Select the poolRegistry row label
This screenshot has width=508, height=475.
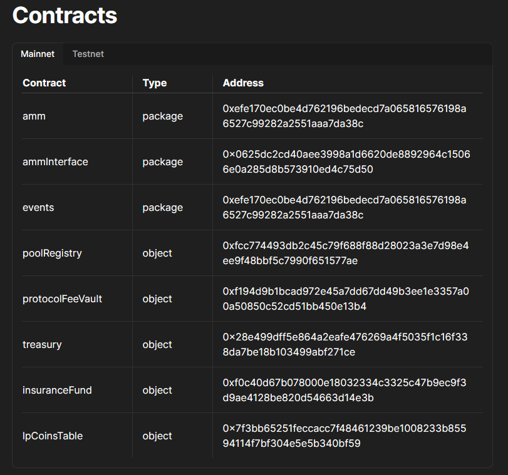pos(52,253)
